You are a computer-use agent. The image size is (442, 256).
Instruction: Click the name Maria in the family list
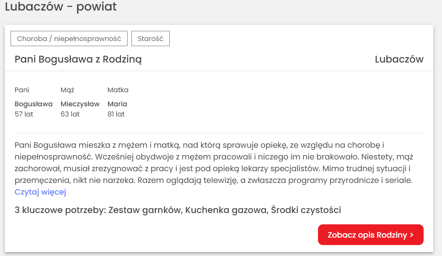(117, 104)
